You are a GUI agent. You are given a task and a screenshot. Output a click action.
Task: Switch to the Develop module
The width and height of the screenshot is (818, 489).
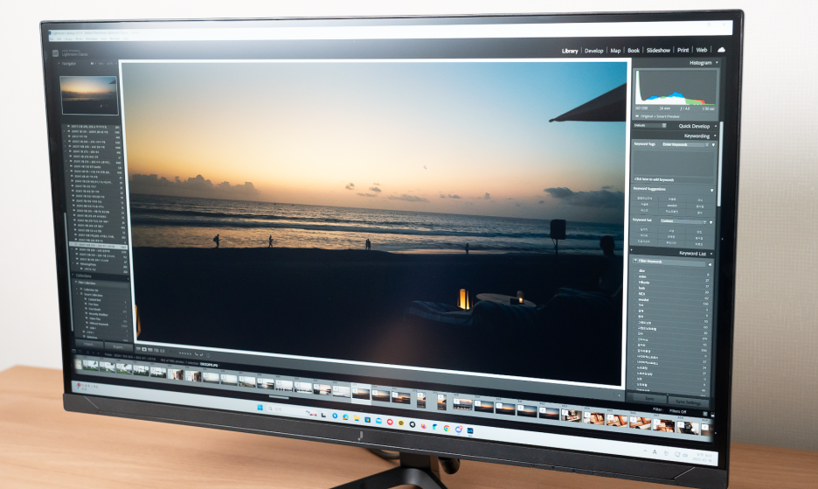593,51
